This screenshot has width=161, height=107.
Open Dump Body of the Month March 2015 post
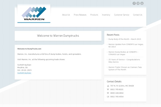click(x=125, y=39)
